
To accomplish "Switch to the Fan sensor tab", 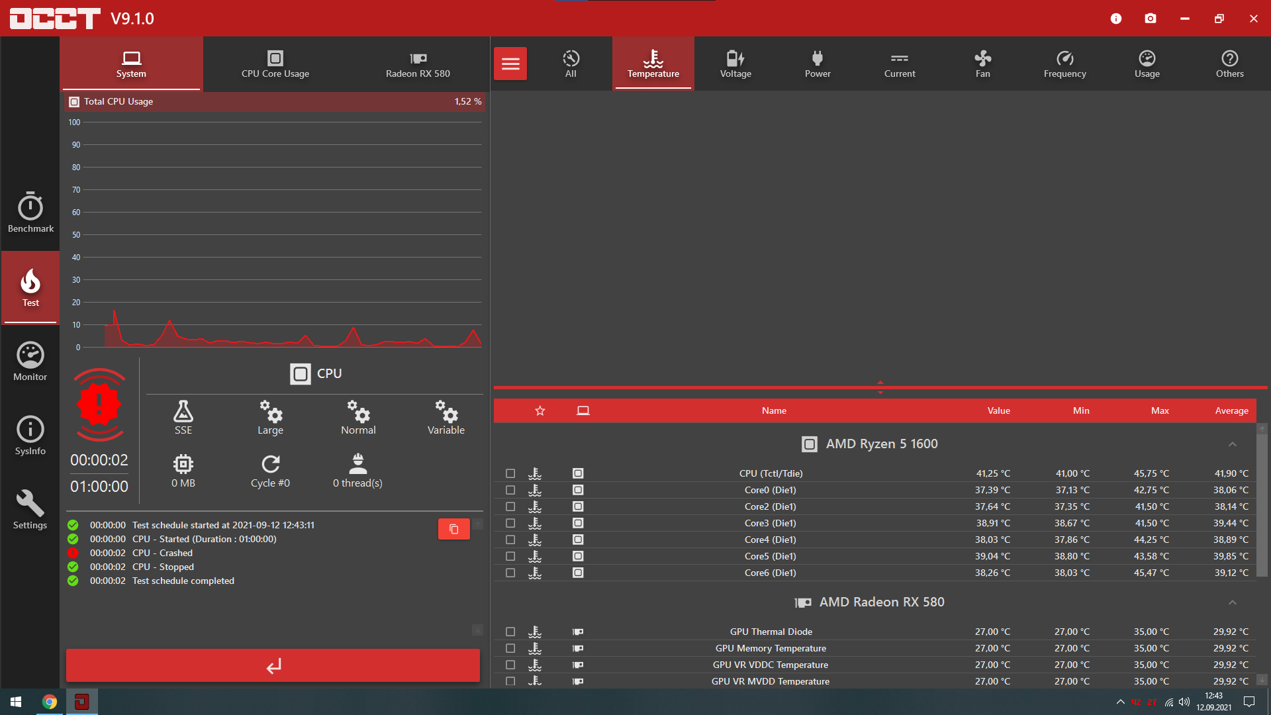I will coord(982,64).
